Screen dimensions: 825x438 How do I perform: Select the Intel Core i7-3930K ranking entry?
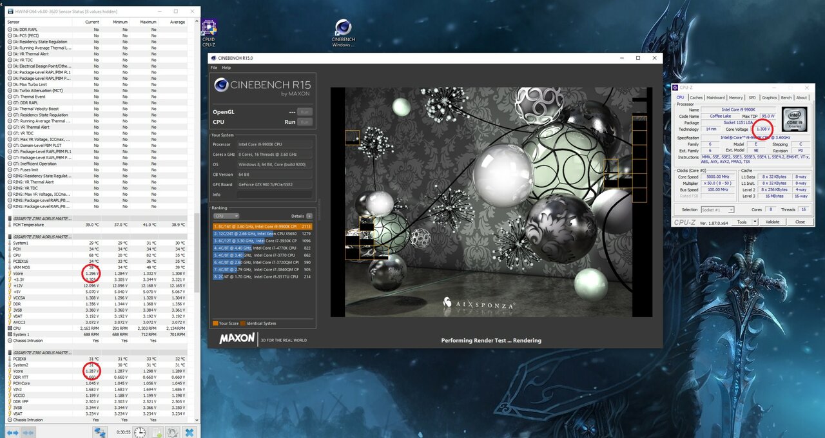coord(262,241)
